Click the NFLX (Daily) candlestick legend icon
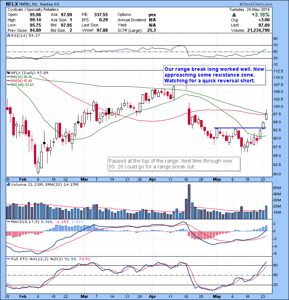This screenshot has height=300, width=289. click(x=8, y=73)
